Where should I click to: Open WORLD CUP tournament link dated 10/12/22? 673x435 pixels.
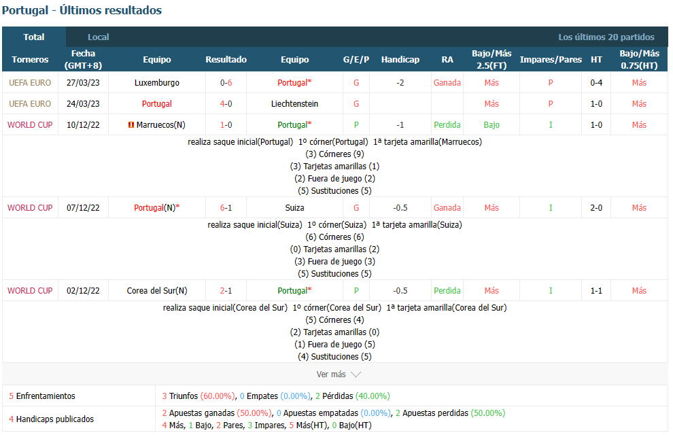pyautogui.click(x=30, y=125)
